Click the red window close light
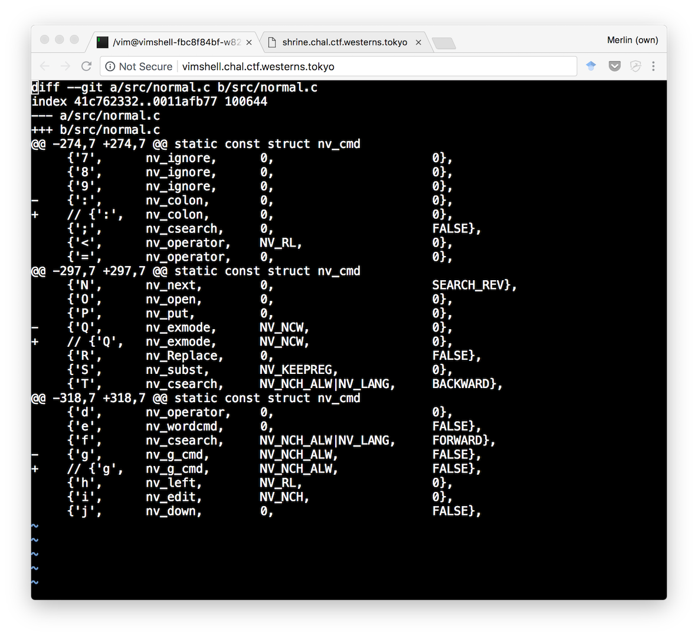This screenshot has width=698, height=637. (x=44, y=39)
